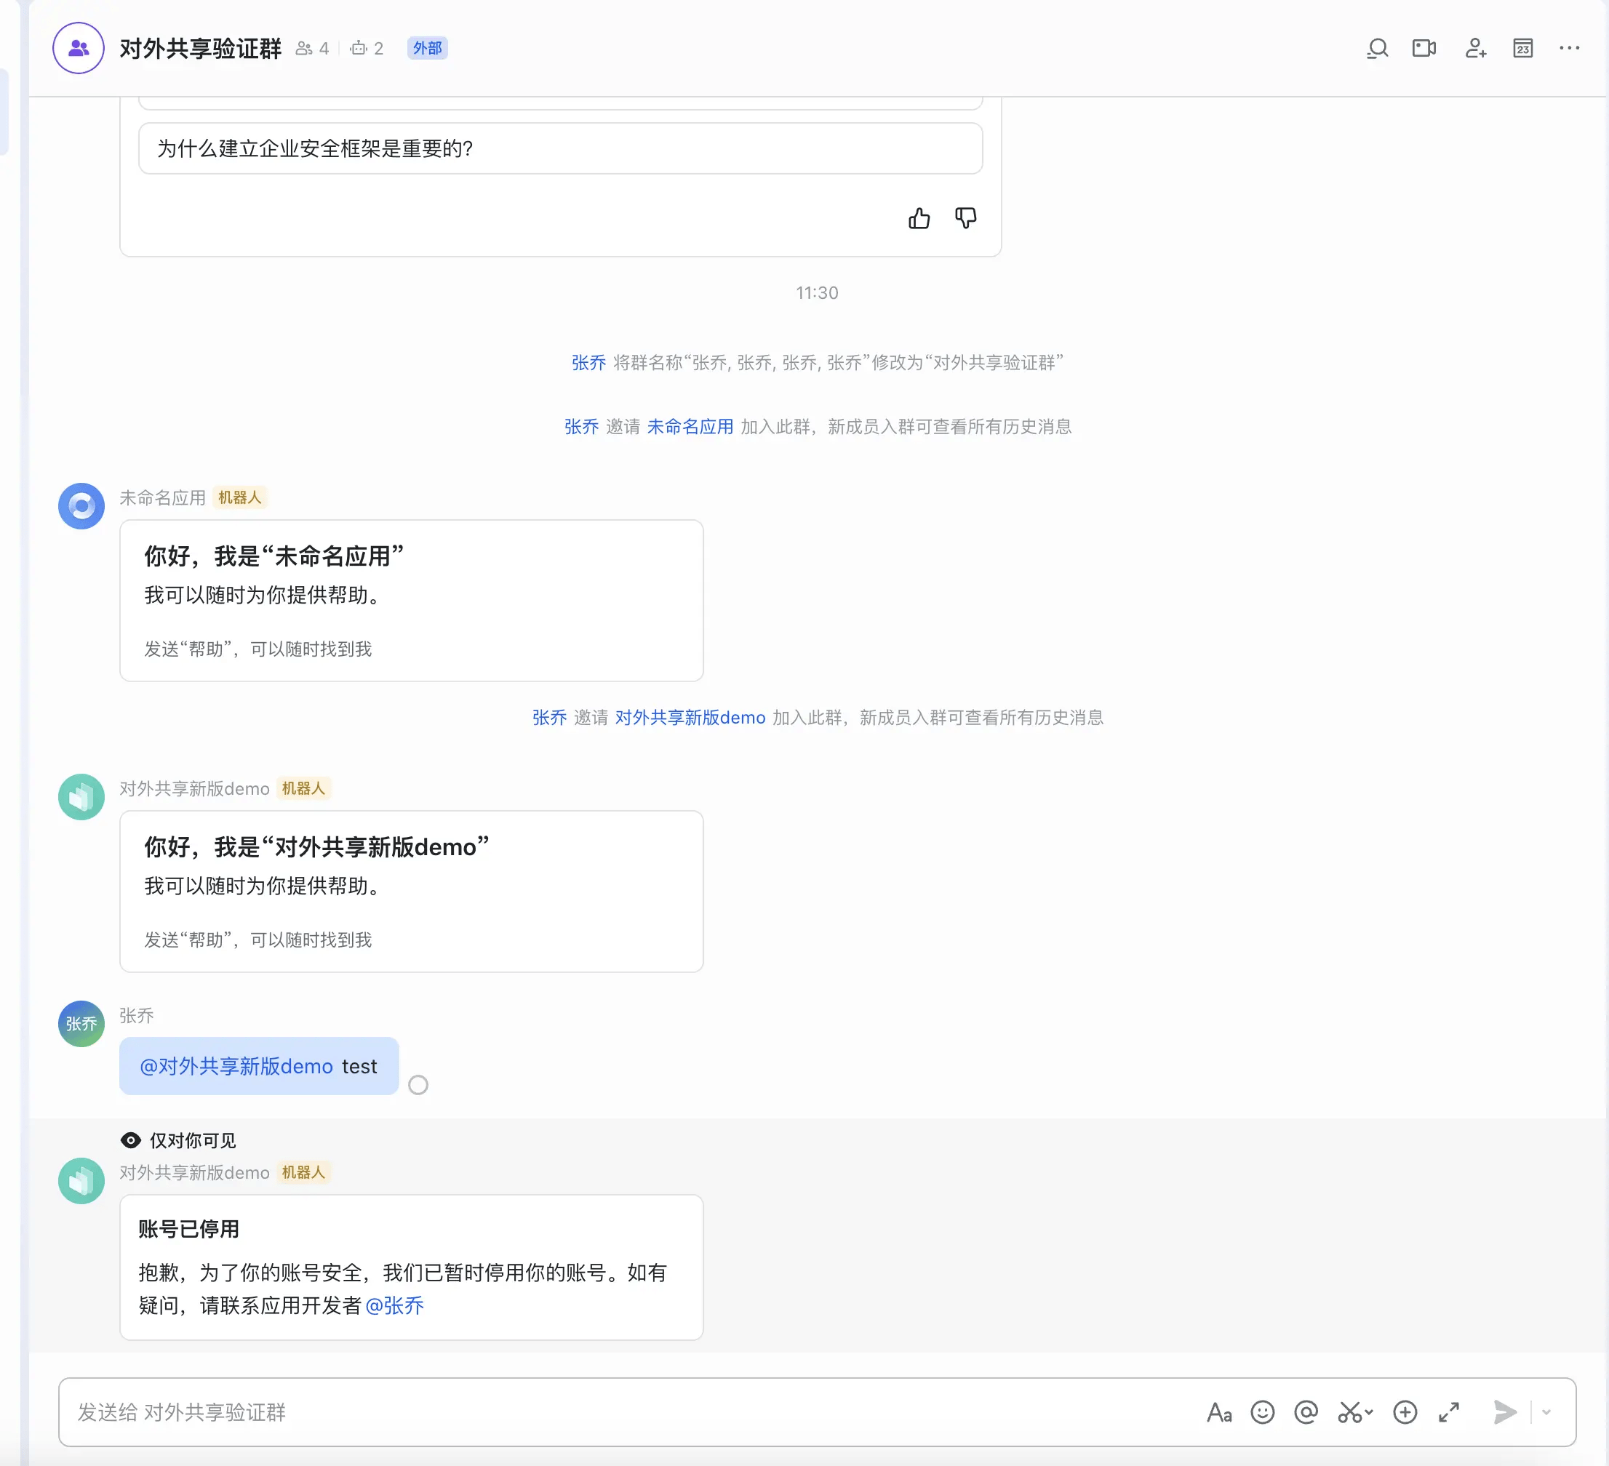This screenshot has height=1466, width=1609.
Task: Add a new group member
Action: click(x=1475, y=49)
